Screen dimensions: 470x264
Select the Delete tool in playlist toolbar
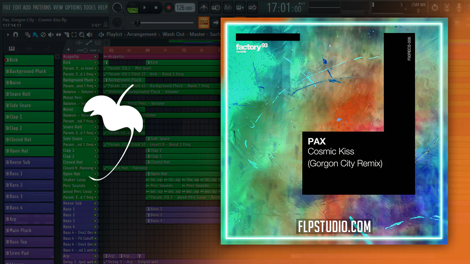[43, 34]
